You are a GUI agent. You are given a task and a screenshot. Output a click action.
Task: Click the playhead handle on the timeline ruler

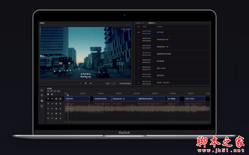click(x=68, y=95)
